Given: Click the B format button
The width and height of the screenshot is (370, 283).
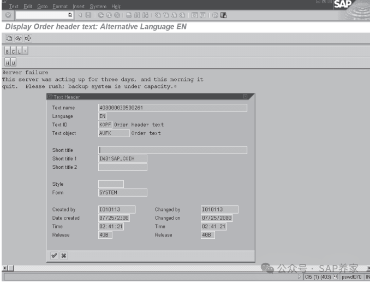Looking at the screenshot, I should [7, 51].
